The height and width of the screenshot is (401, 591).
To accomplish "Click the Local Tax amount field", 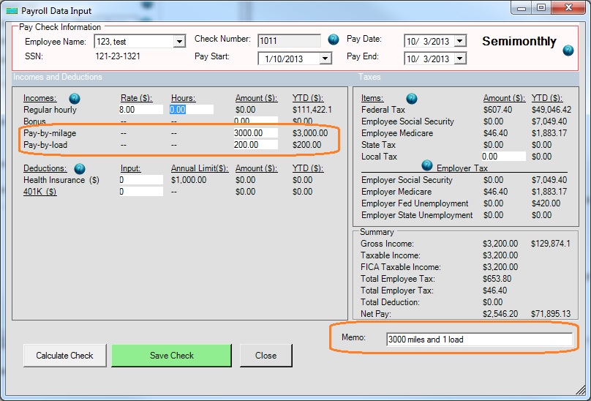I will tap(503, 157).
